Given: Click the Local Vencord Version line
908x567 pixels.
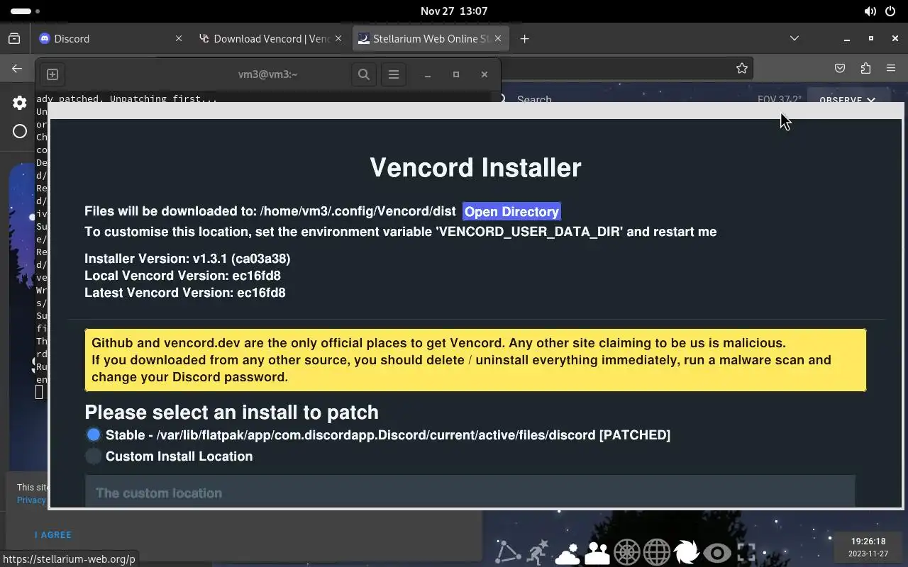Looking at the screenshot, I should 182,276.
